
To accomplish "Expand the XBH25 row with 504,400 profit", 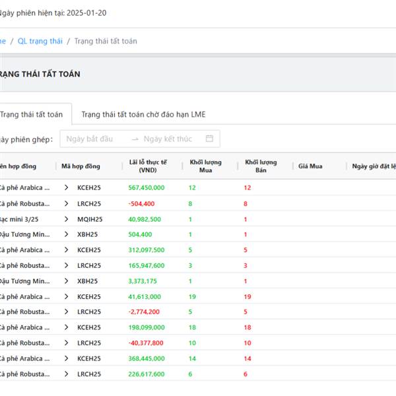I will (x=66, y=234).
